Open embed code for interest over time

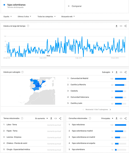click(121, 26)
